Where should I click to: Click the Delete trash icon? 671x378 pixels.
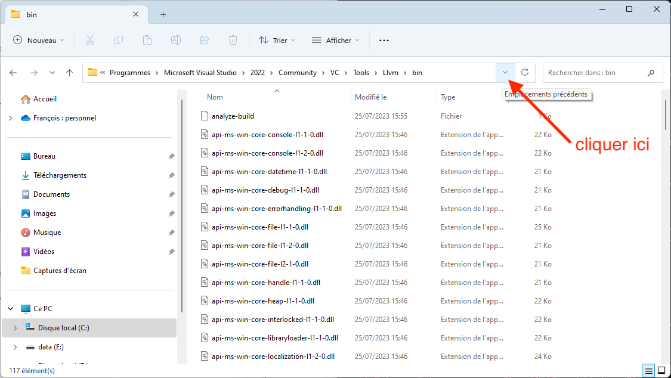233,40
